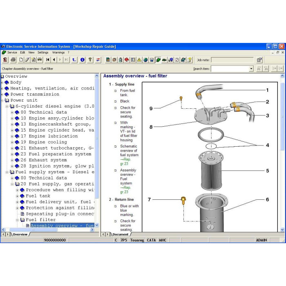Select Fuel tank tree item
This screenshot has width=286, height=286.
click(38, 196)
